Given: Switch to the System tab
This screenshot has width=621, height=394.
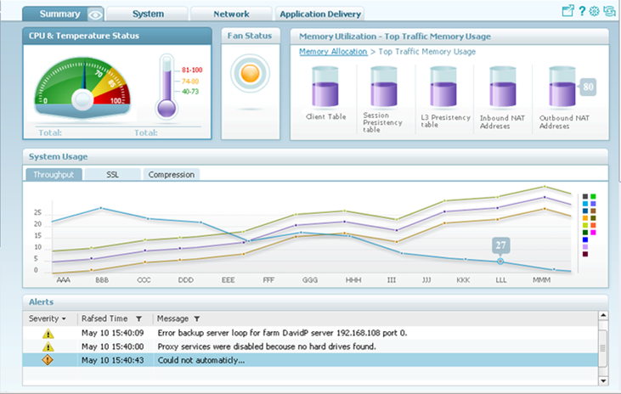Looking at the screenshot, I should [x=148, y=14].
